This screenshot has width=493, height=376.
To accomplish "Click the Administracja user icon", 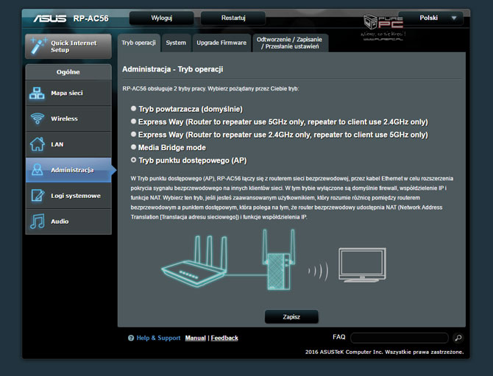I will tap(37, 170).
